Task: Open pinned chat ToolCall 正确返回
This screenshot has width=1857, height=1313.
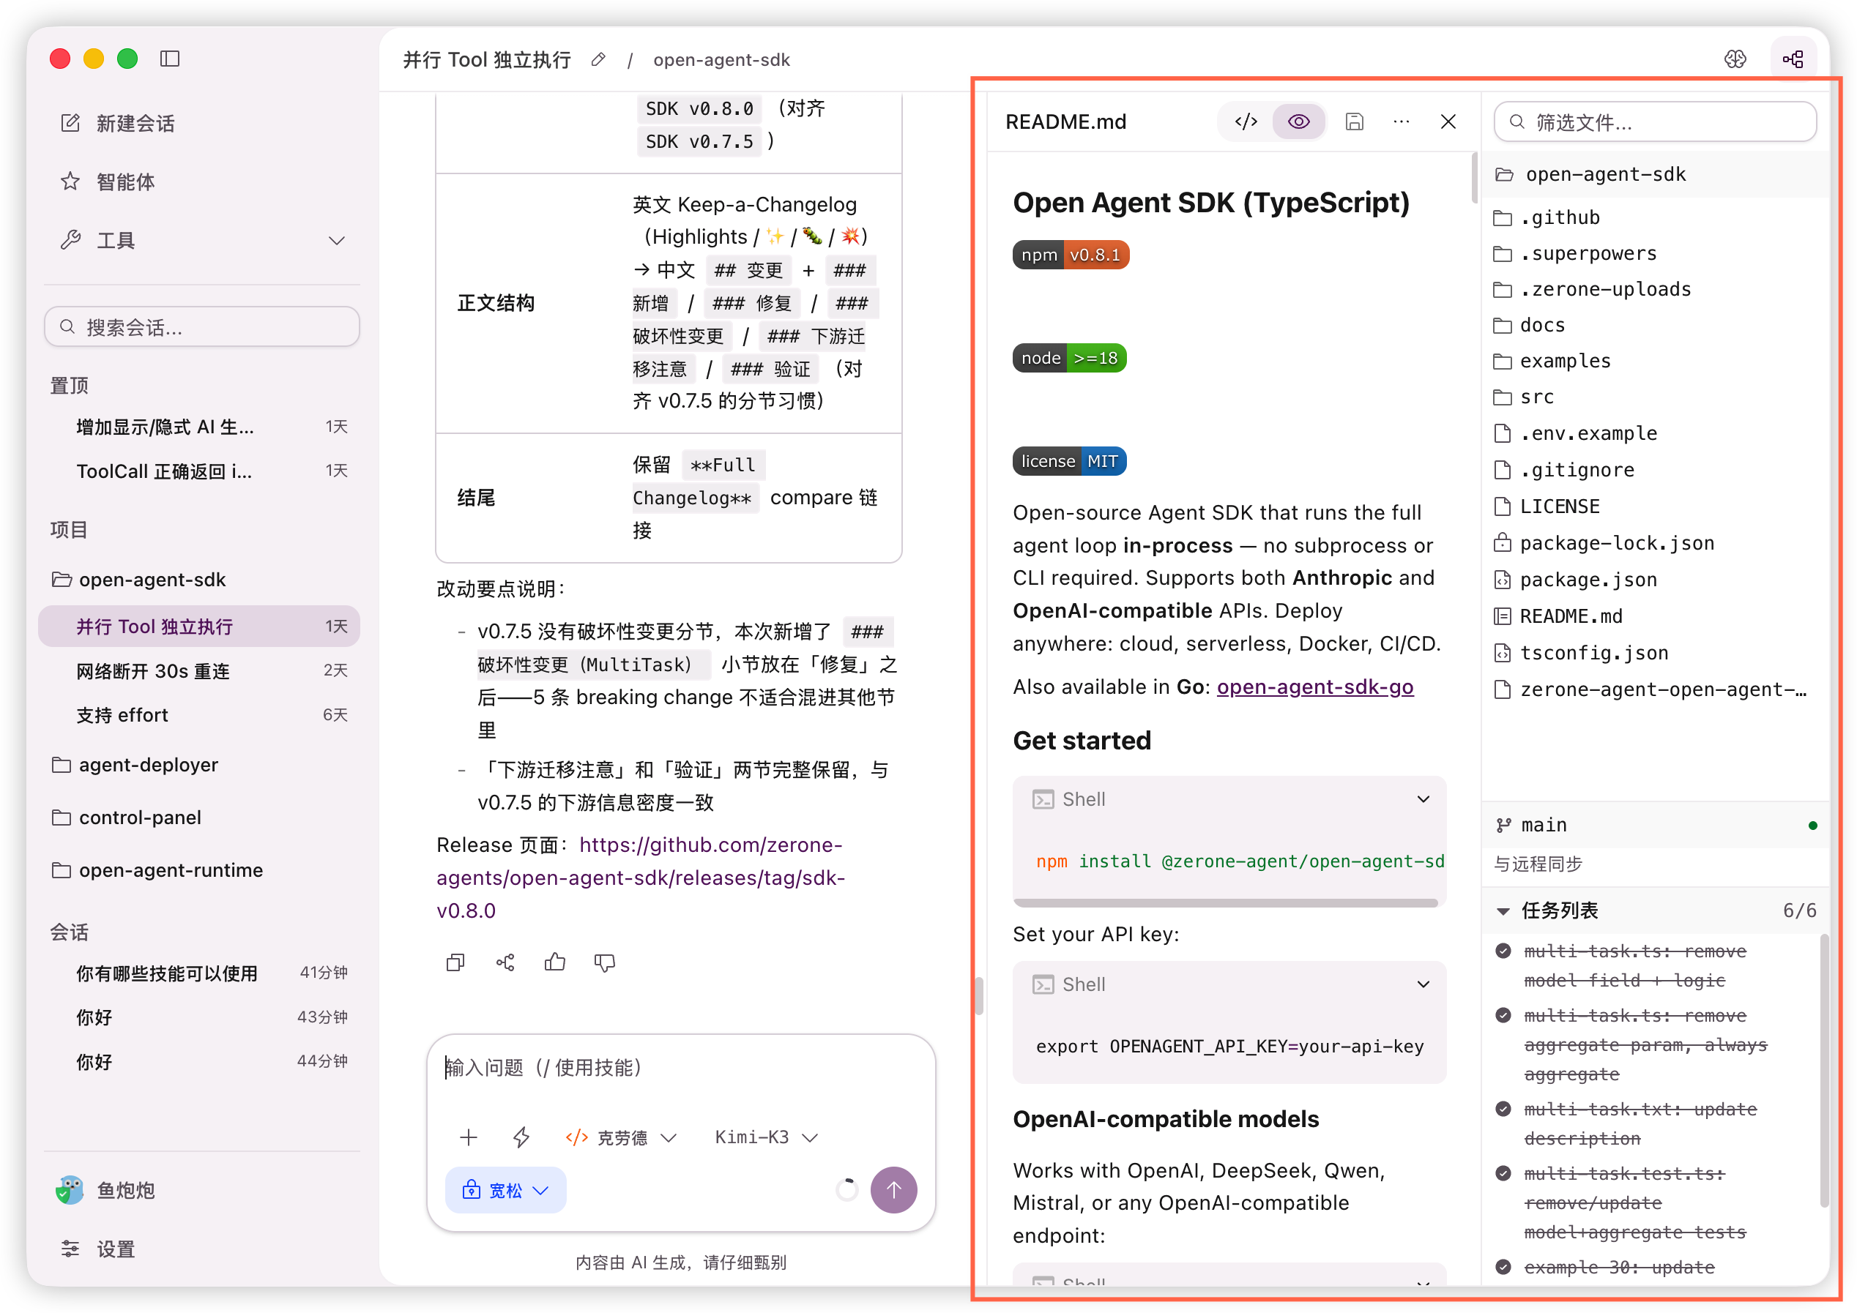Action: pos(199,471)
